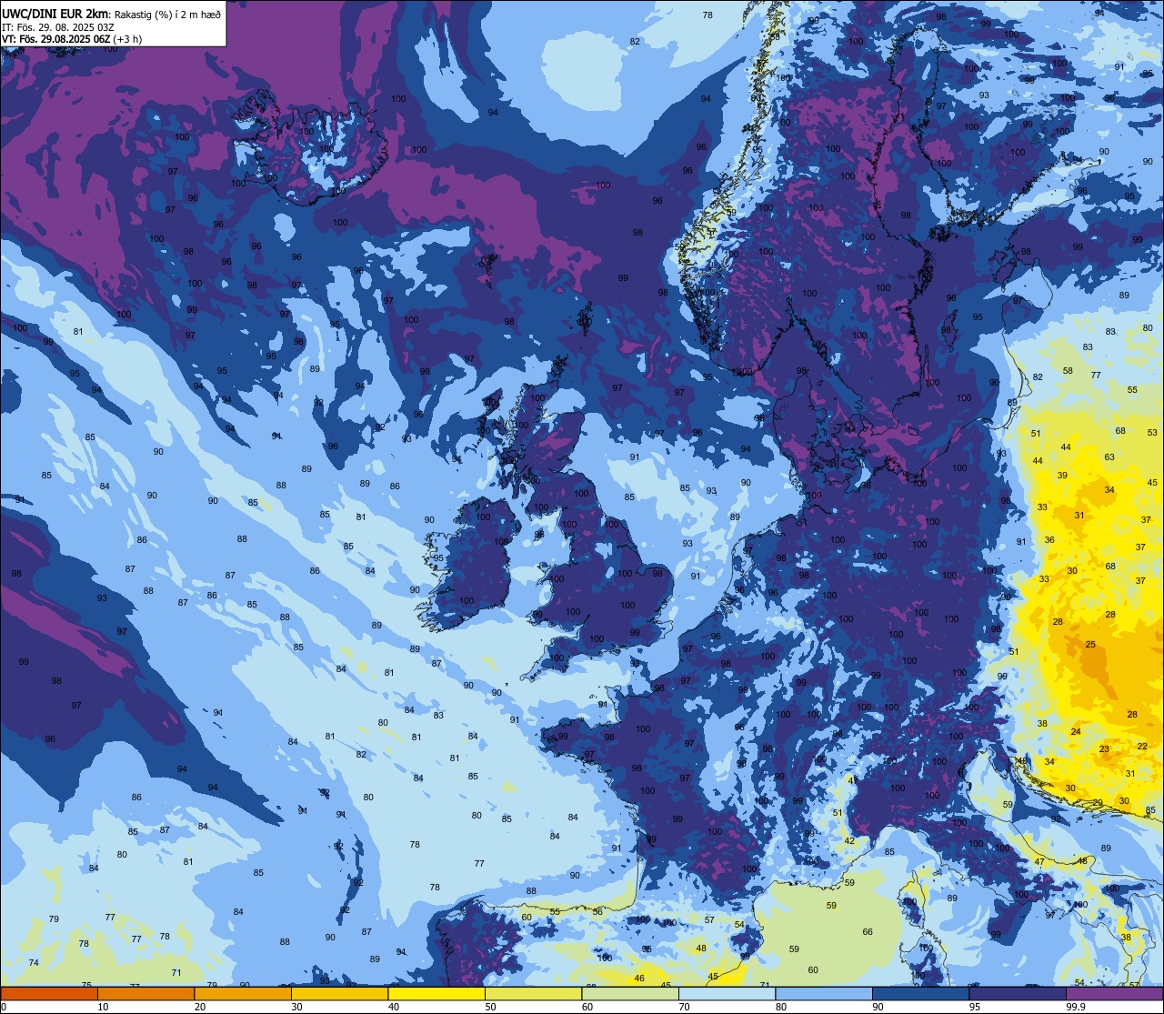Click the '39' humidity value
1164x1014 pixels.
pos(1062,476)
